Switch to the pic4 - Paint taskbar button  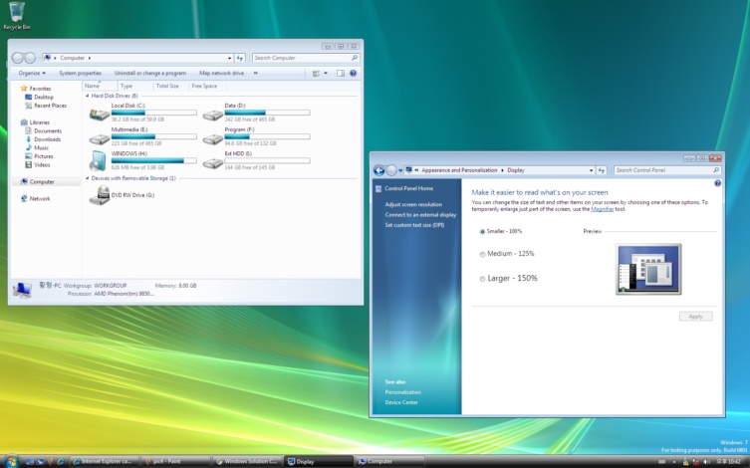176,461
